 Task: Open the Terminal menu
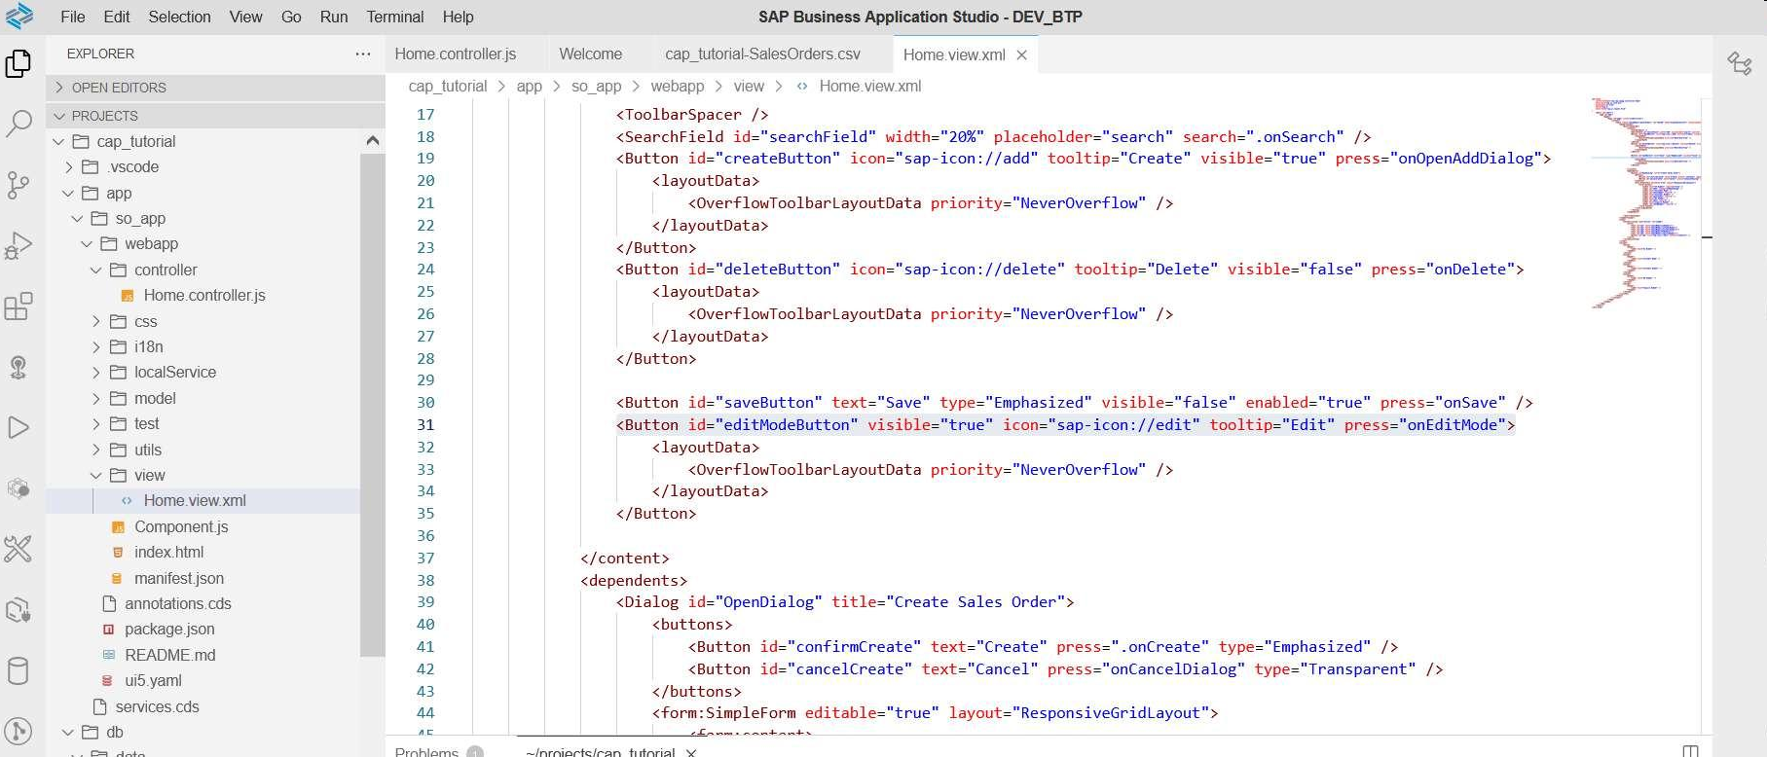(394, 17)
